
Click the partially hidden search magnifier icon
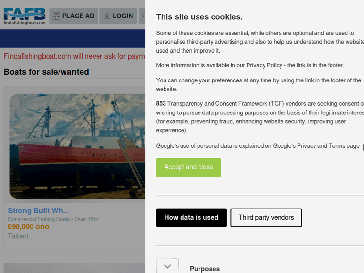coord(143,16)
